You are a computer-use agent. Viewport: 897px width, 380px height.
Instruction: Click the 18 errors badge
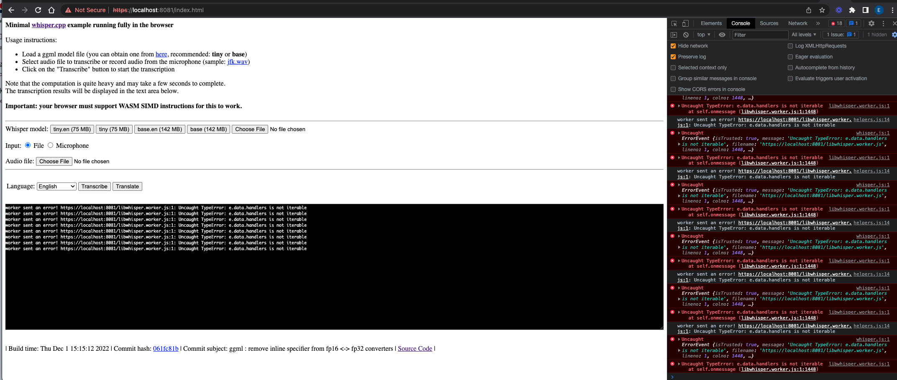click(837, 23)
